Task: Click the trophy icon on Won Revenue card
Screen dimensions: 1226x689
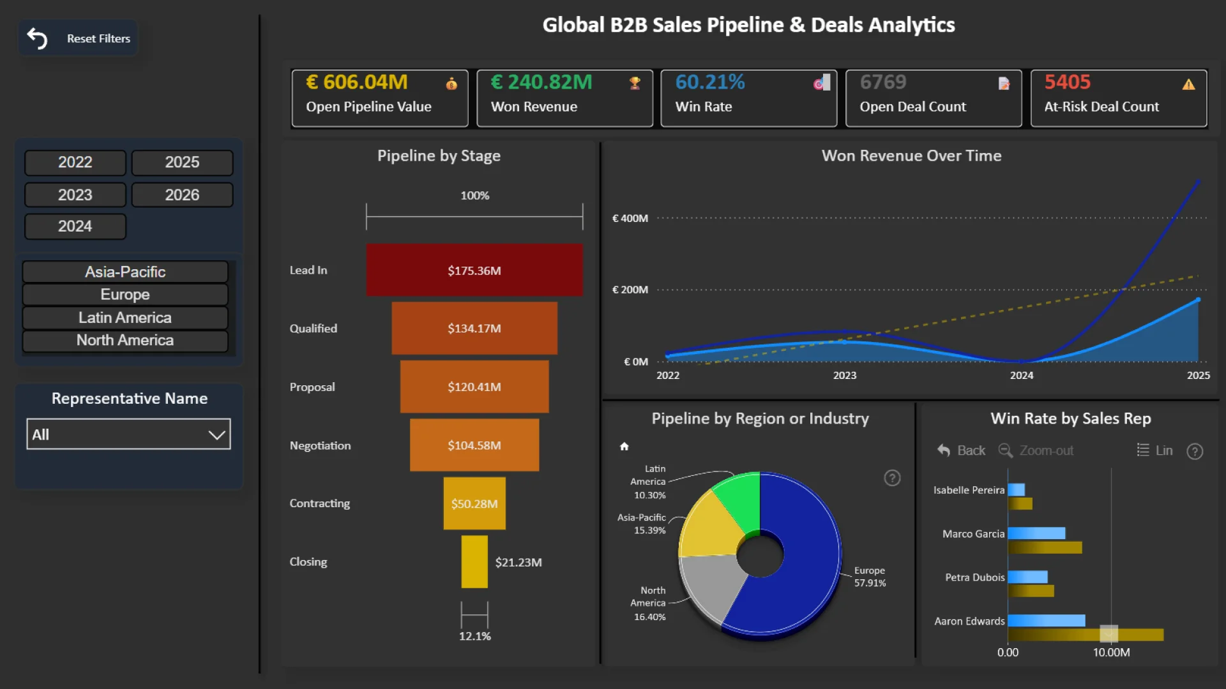Action: (x=635, y=83)
